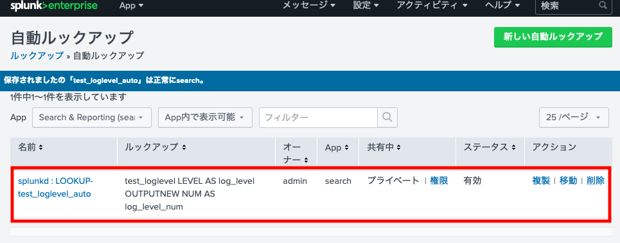Click the admin owner cell

point(295,181)
